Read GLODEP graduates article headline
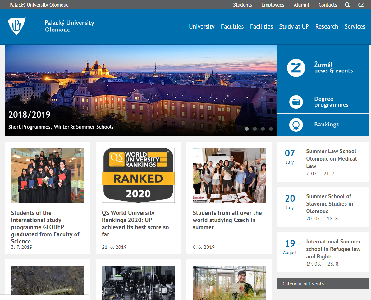The height and width of the screenshot is (300, 371). (x=45, y=227)
